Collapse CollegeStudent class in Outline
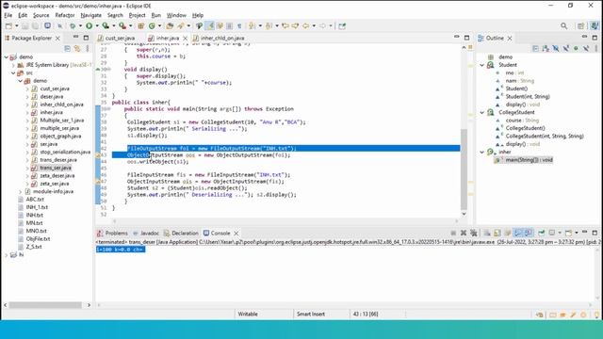 click(x=481, y=112)
